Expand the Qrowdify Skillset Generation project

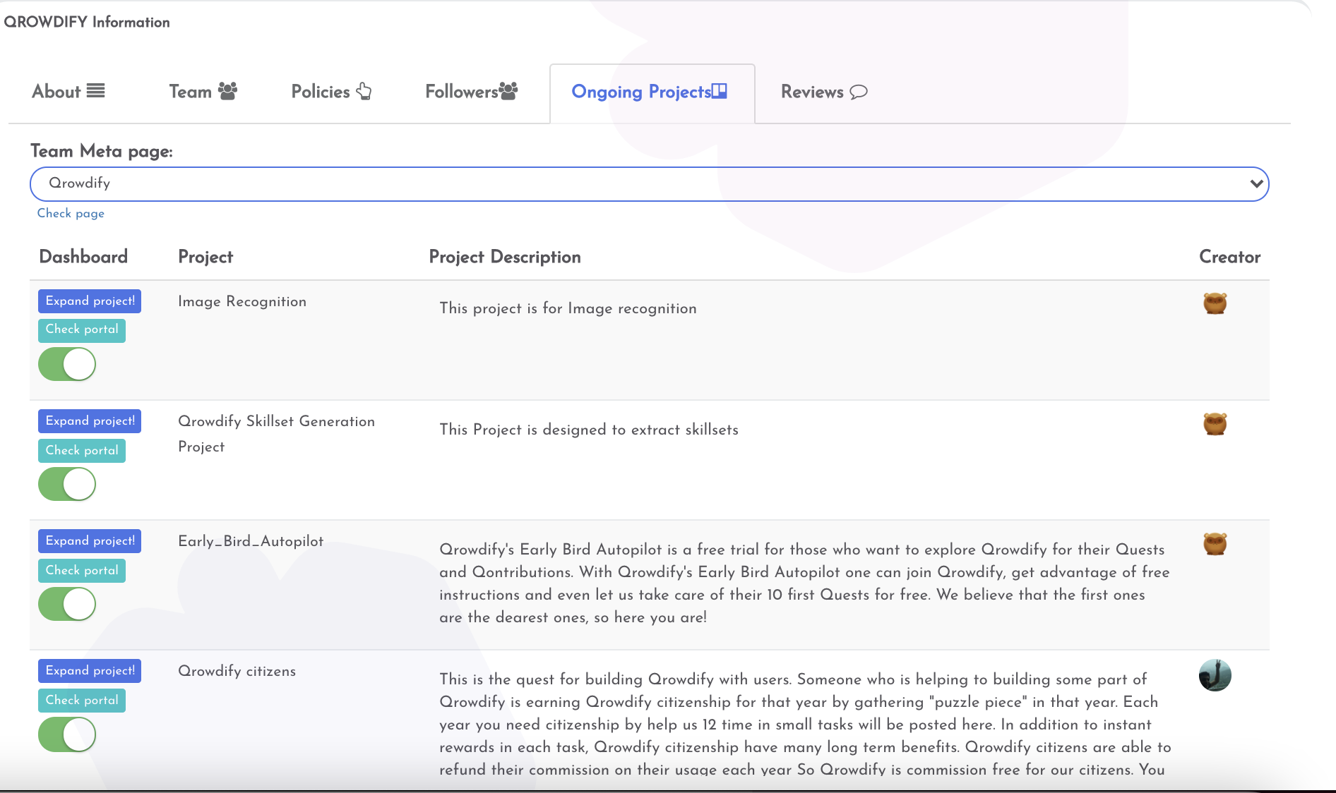pos(90,421)
